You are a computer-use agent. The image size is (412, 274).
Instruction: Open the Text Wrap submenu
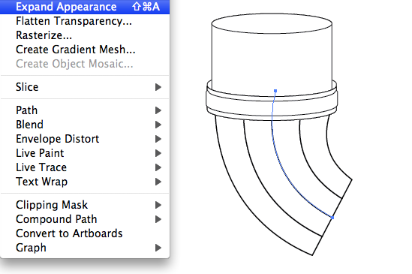(85, 182)
